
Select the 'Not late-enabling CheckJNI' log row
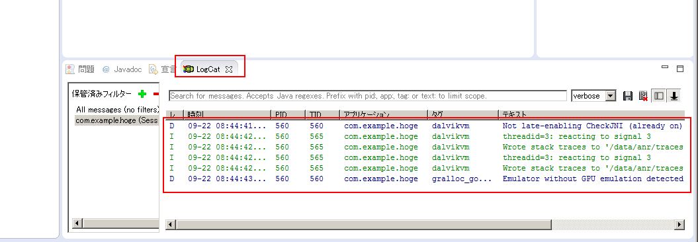425,126
